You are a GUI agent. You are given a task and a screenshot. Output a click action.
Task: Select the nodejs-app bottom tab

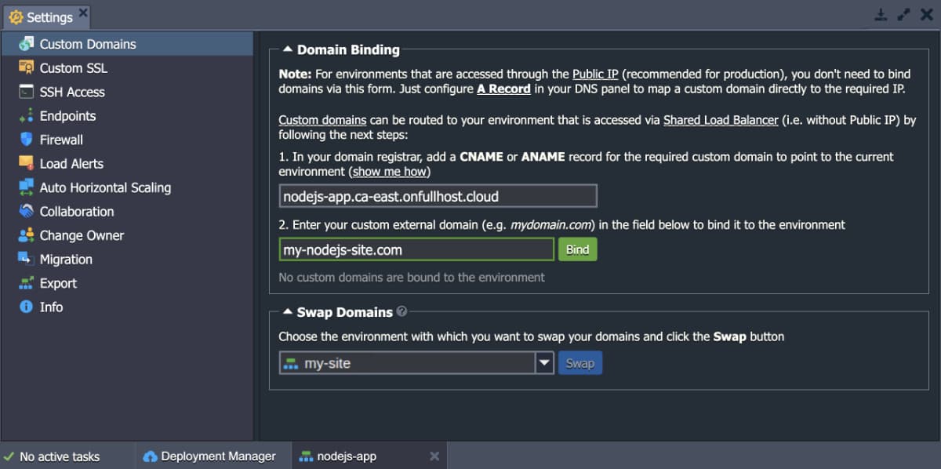(x=347, y=456)
